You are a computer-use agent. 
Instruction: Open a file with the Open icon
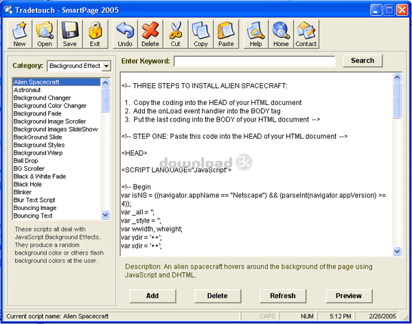point(45,34)
